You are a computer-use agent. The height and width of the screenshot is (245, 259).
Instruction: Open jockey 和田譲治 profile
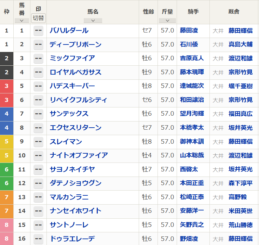[x=192, y=100]
